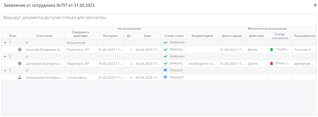Click dialog title Заявление от сотрудника №757
This screenshot has height=117, width=318.
(x=49, y=5)
